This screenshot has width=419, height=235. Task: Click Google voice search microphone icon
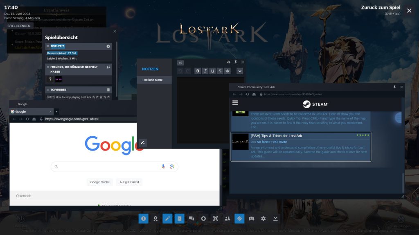point(163,166)
